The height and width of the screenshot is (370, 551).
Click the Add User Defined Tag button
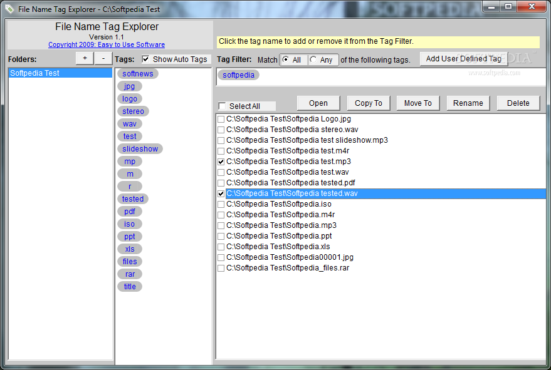[463, 59]
